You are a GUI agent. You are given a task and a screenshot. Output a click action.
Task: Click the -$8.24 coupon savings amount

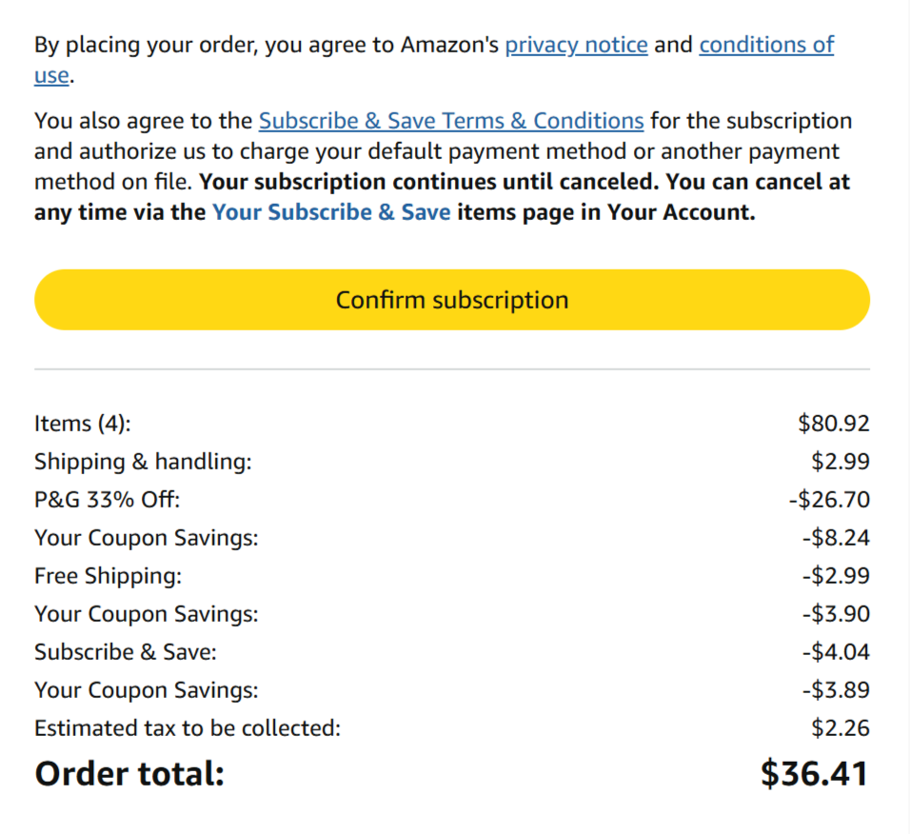(835, 538)
